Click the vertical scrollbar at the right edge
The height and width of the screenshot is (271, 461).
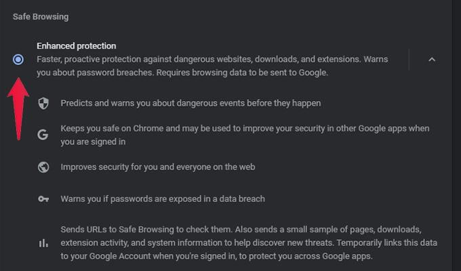(456, 135)
